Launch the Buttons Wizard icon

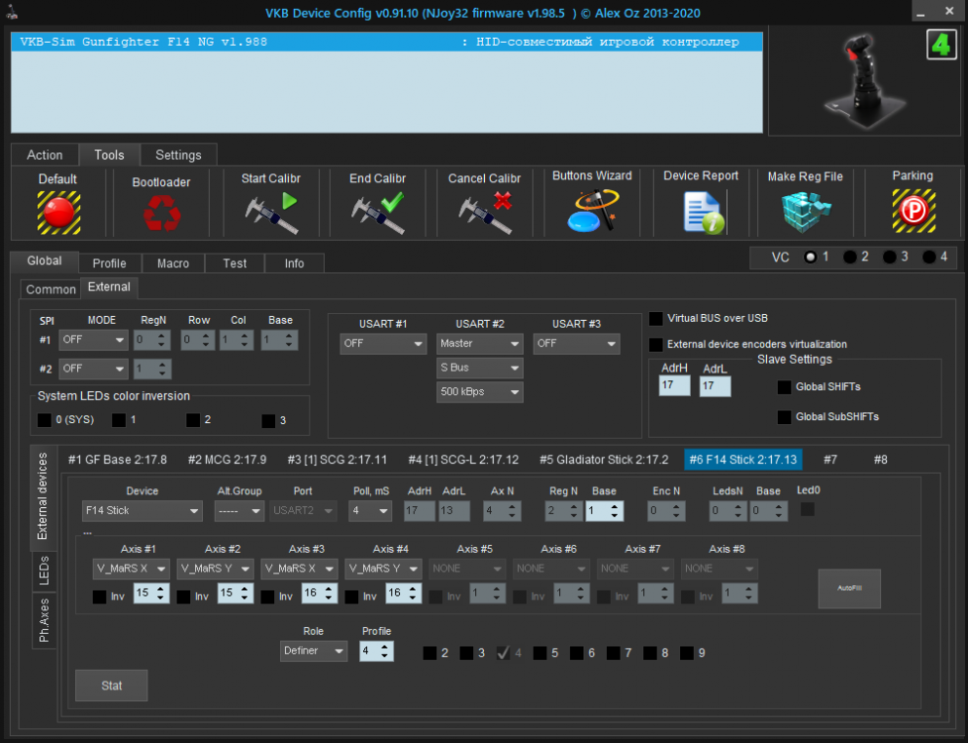click(x=592, y=211)
